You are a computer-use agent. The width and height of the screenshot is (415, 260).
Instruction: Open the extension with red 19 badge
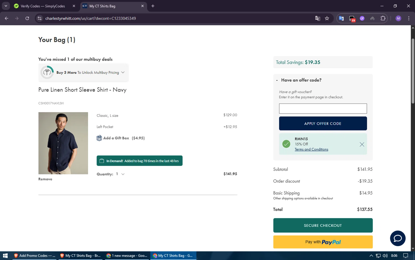click(352, 19)
